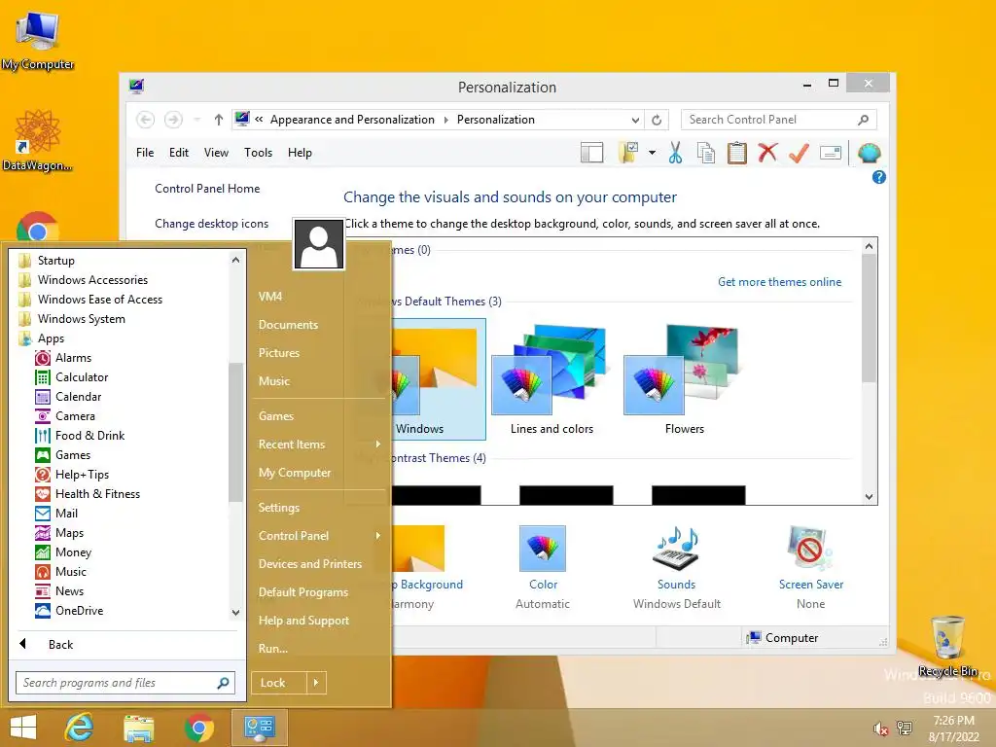Click the red X Delete toolbar icon
The image size is (996, 747).
click(x=768, y=153)
